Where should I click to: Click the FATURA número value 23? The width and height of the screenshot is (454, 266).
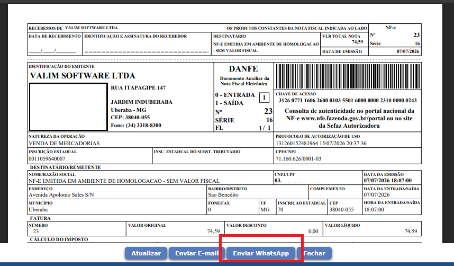(x=36, y=231)
